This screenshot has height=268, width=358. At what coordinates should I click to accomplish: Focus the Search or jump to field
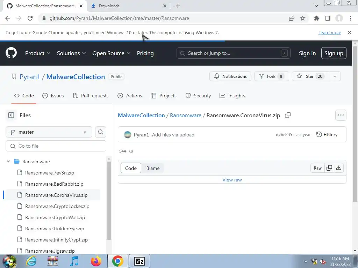[233, 53]
